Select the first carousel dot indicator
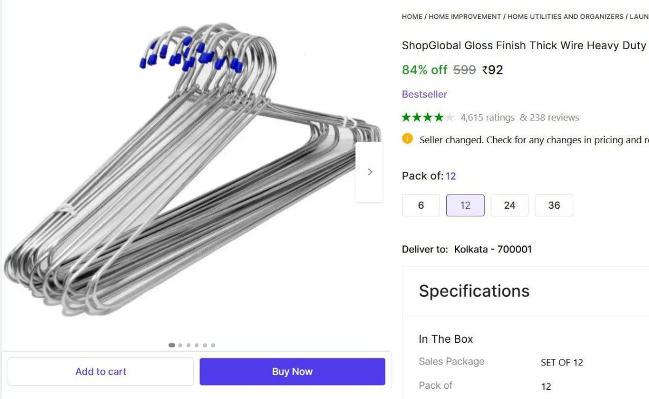Image resolution: width=649 pixels, height=399 pixels. [172, 345]
